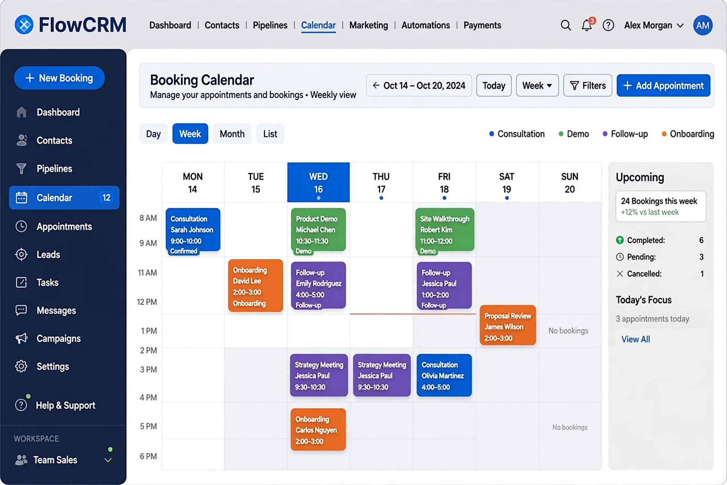This screenshot has width=727, height=485.
Task: Open David Lee Onboarding appointment
Action: [255, 285]
